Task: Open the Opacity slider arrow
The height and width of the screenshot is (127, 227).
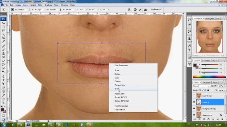Action: pos(225,86)
